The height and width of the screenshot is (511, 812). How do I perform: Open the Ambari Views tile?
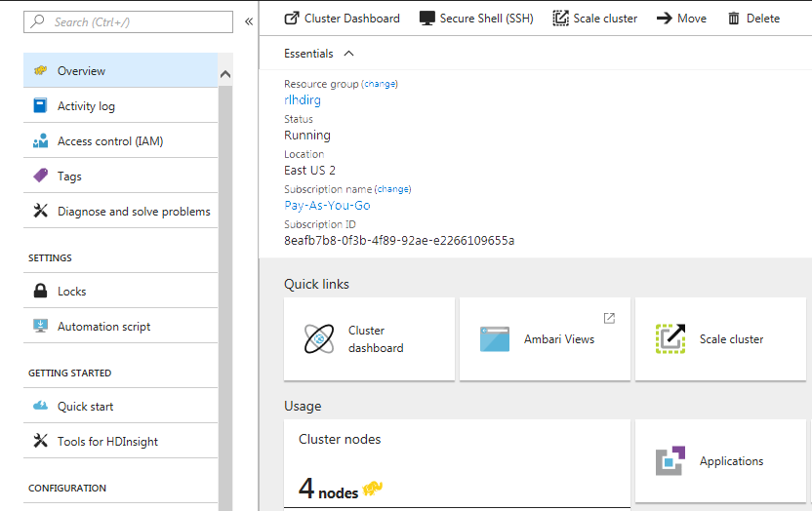tap(545, 338)
